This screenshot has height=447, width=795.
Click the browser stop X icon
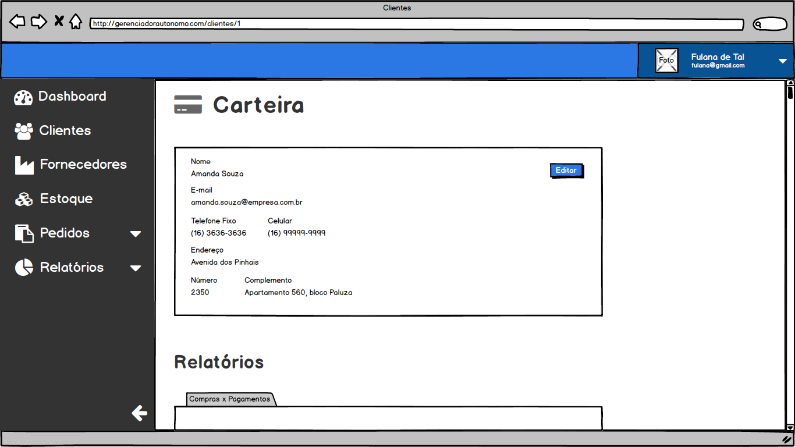pyautogui.click(x=59, y=22)
